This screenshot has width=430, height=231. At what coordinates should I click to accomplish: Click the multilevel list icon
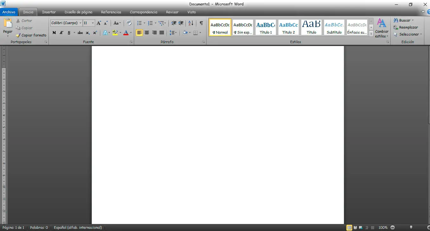pos(161,23)
